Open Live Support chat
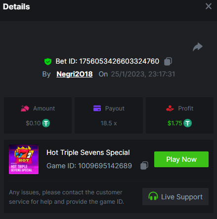Image resolution: width=217 pixels, height=219 pixels. (x=175, y=197)
